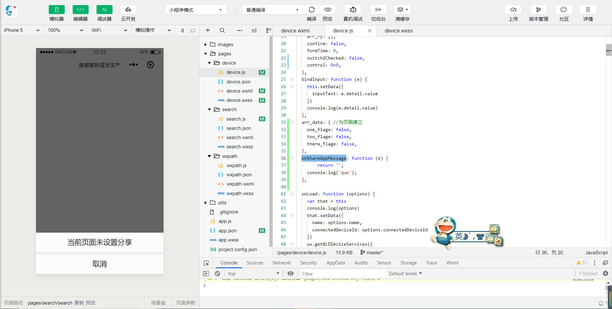Click the simulator capsule close circle
Screen dimensions: 612x309
[x=150, y=65]
